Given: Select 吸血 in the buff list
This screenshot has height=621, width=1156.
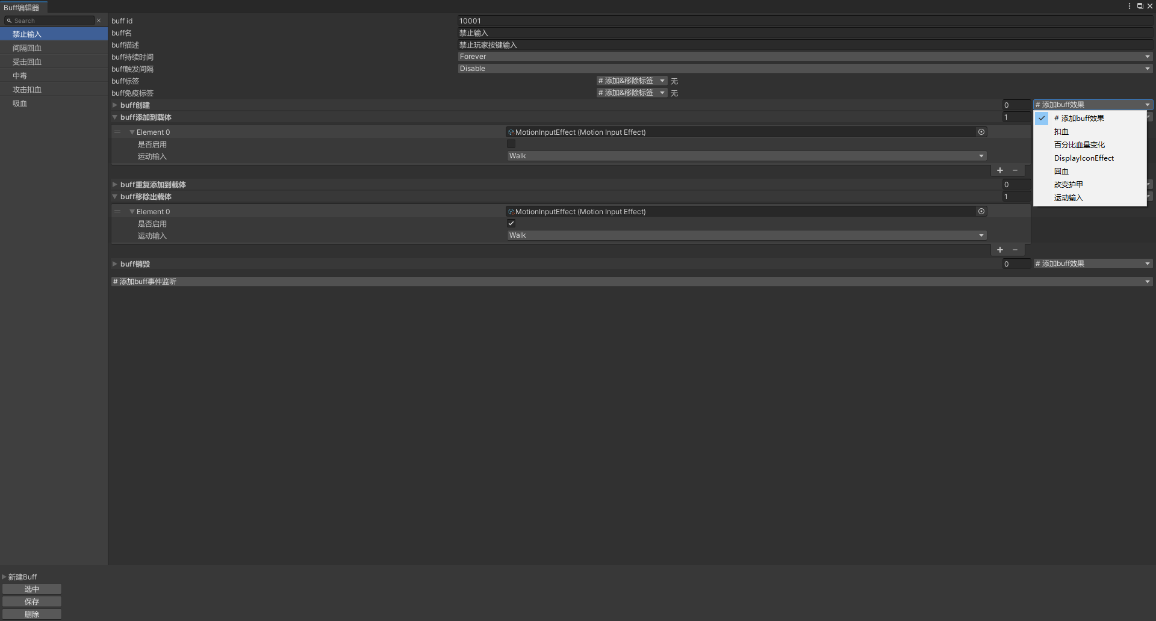Looking at the screenshot, I should point(54,103).
